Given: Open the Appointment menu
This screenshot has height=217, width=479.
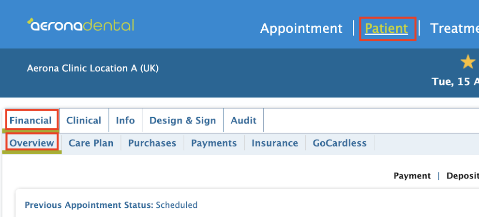Looking at the screenshot, I should [x=301, y=28].
